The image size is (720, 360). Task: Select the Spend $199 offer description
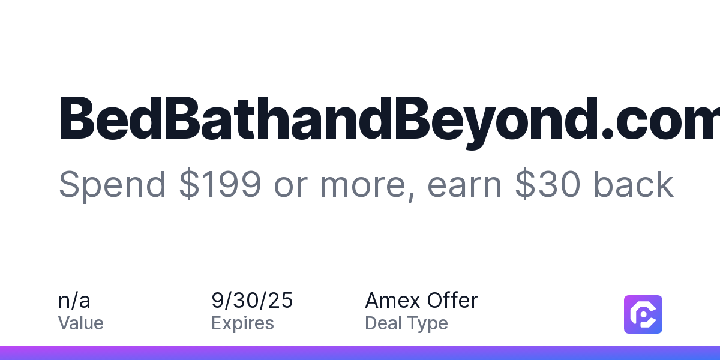click(x=366, y=185)
